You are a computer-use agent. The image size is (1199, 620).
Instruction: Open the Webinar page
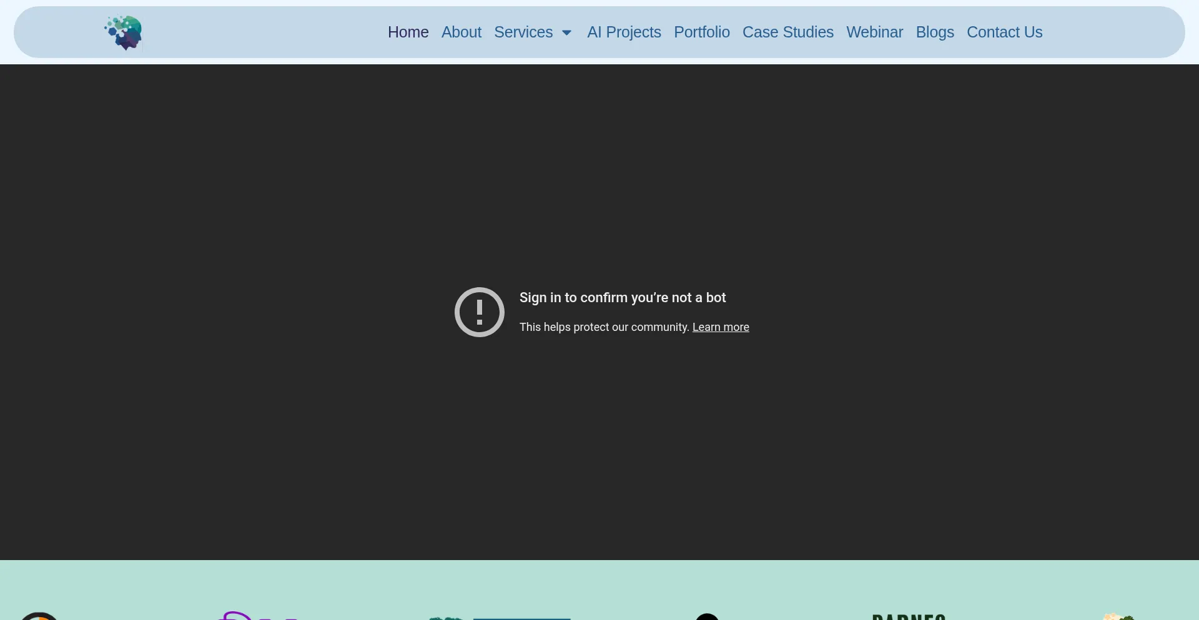coord(874,32)
